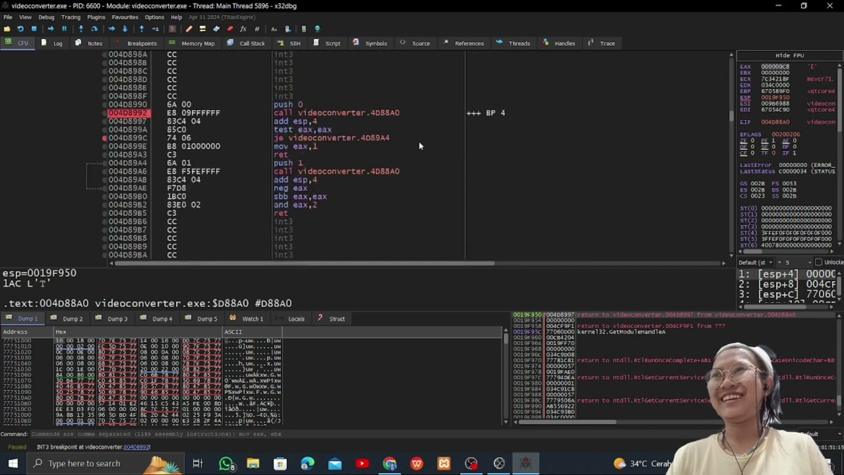Open XAMPP from the taskbar
This screenshot has width=844, height=475.
point(444,463)
